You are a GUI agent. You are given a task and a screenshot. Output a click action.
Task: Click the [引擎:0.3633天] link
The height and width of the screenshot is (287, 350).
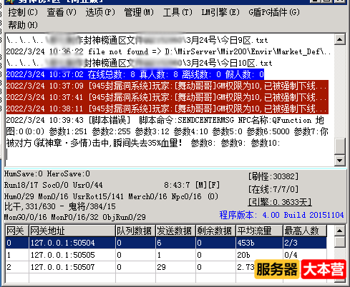point(280,202)
